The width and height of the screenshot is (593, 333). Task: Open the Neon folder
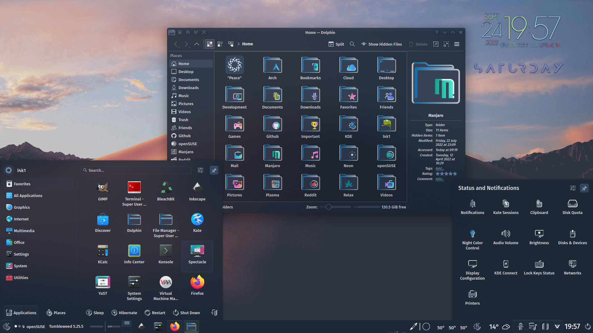click(348, 156)
